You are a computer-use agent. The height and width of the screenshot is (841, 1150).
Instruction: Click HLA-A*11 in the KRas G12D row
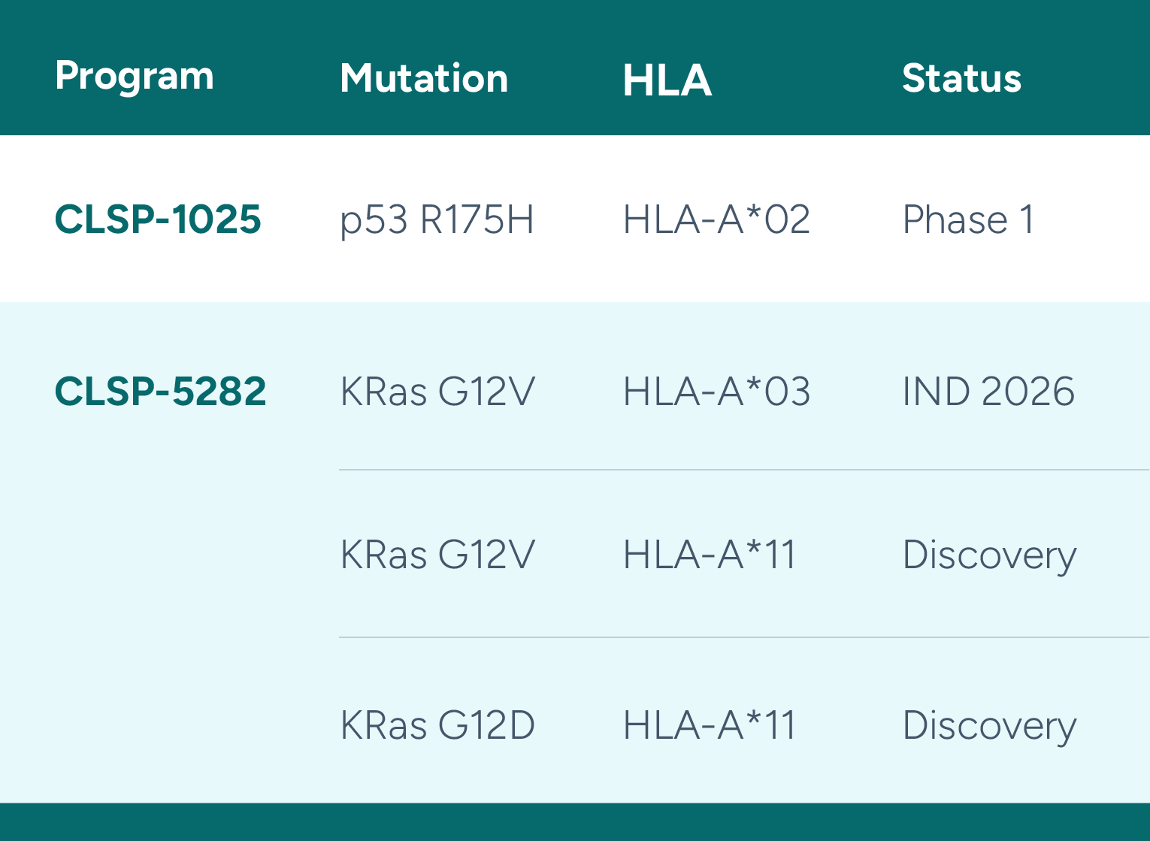click(709, 726)
